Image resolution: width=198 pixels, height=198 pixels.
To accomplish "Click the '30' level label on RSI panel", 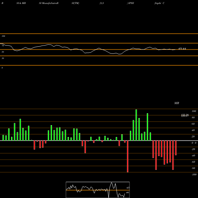I will (x=3, y=58).
